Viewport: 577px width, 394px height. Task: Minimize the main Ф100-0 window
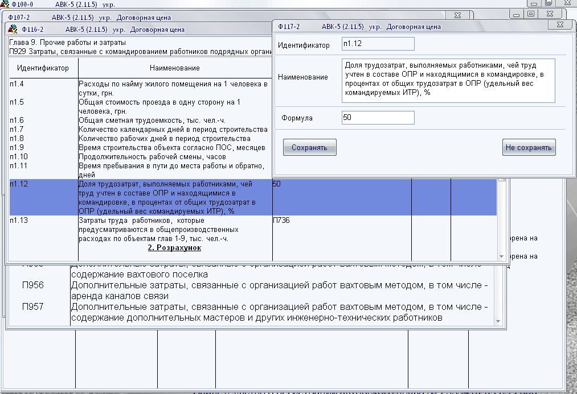534,3
